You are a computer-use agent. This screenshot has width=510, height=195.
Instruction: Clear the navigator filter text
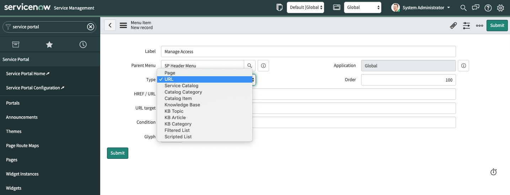91,27
